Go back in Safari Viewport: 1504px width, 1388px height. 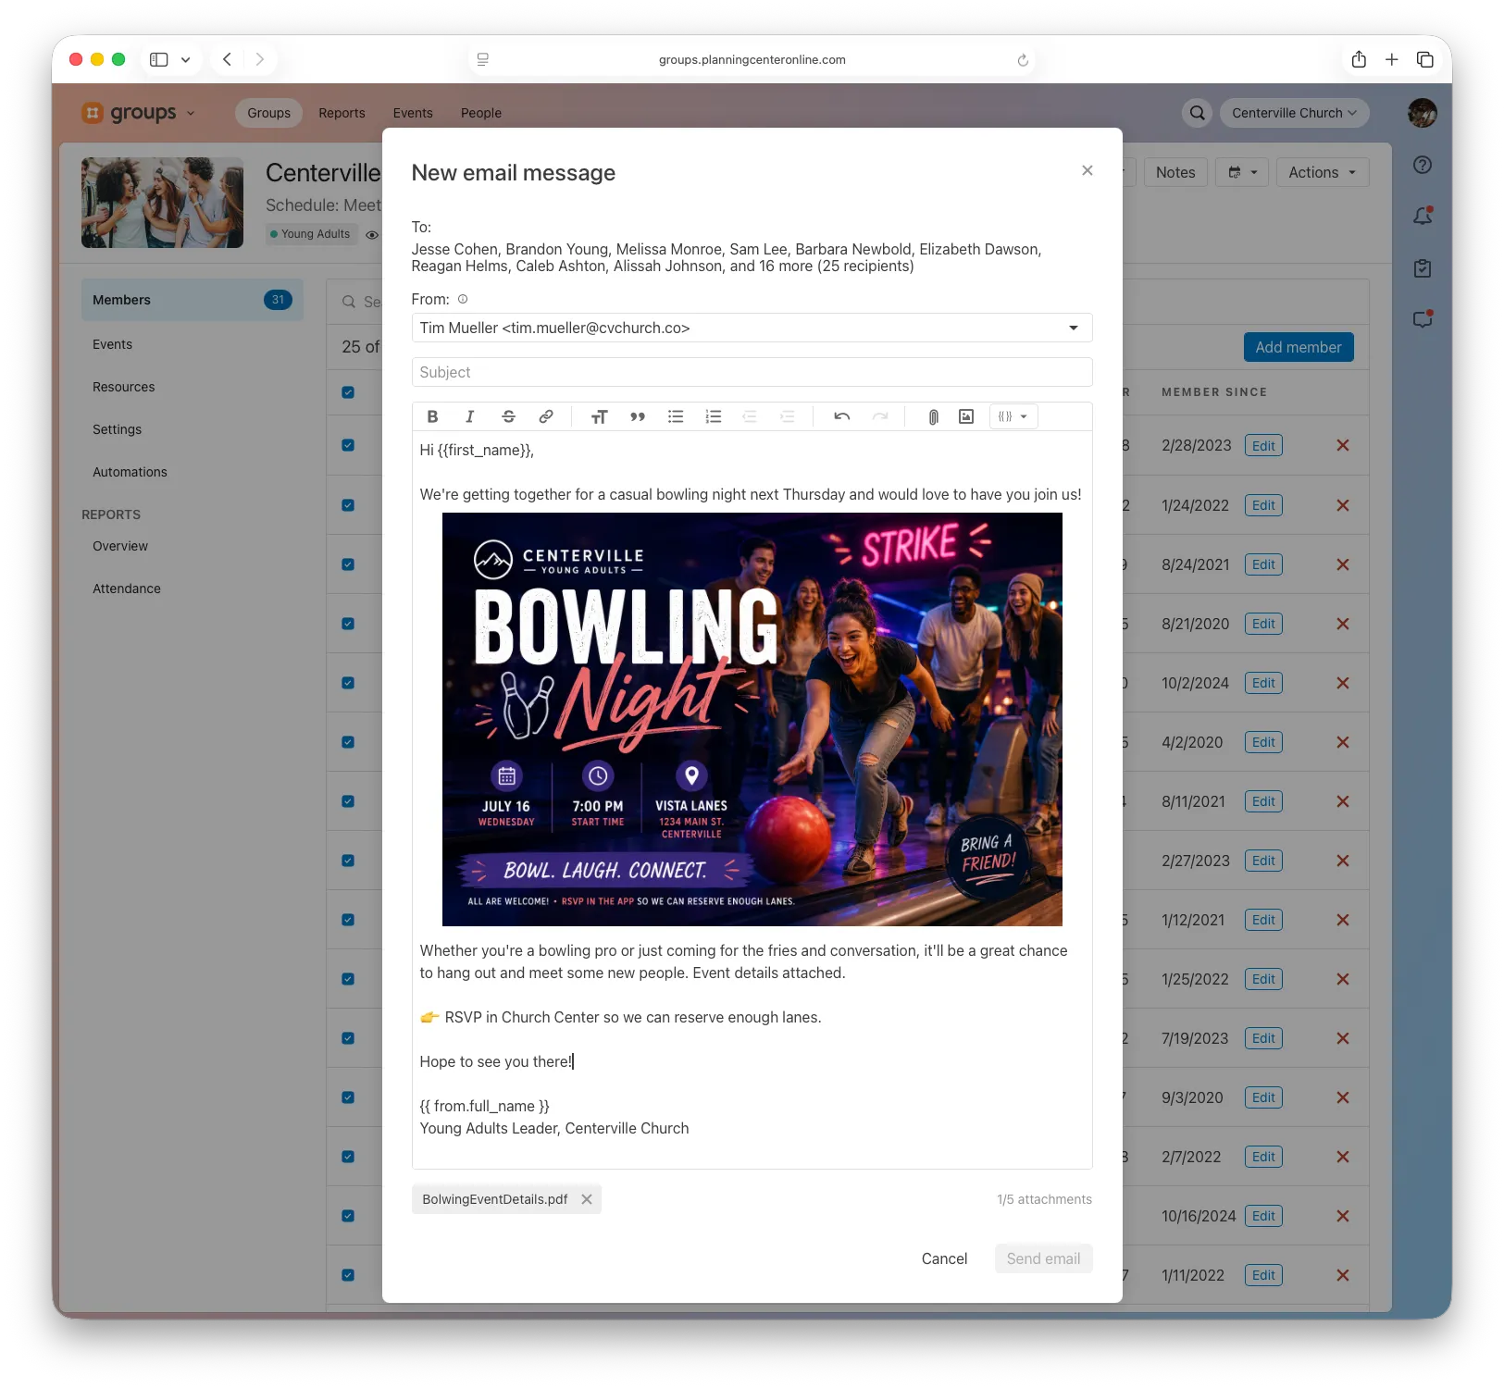click(x=227, y=59)
